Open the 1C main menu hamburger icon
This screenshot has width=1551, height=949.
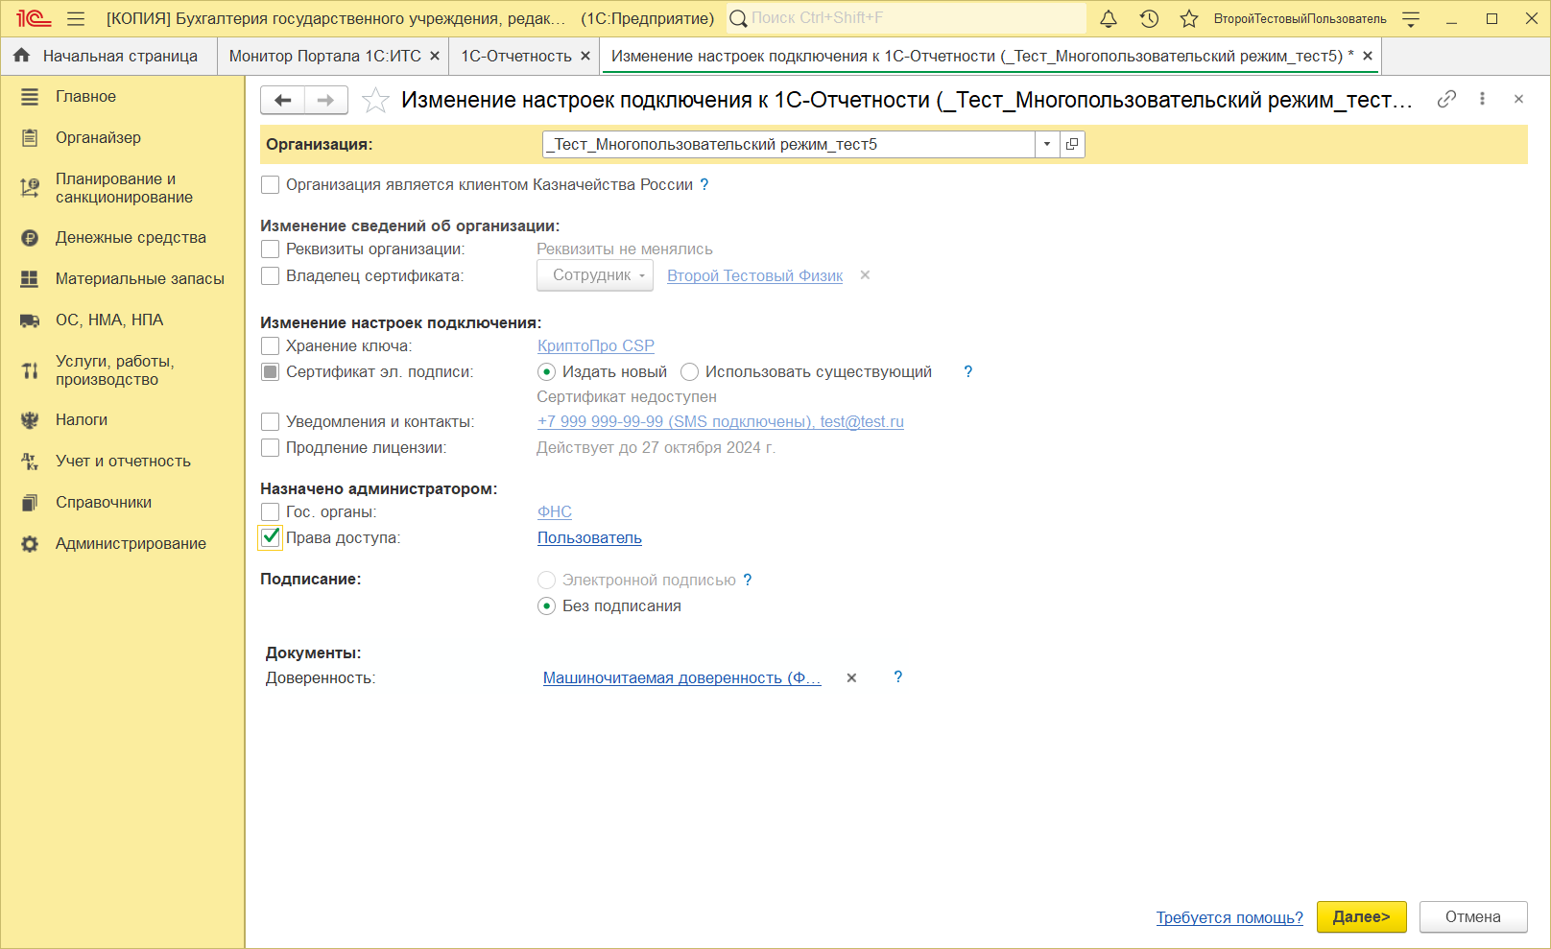(77, 18)
